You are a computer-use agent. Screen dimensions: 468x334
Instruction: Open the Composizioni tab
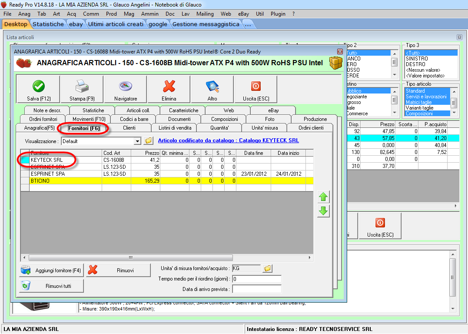(225, 119)
